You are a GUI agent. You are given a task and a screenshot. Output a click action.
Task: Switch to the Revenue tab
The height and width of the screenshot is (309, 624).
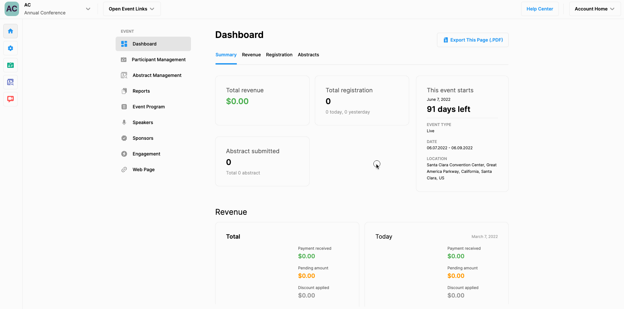pos(251,55)
